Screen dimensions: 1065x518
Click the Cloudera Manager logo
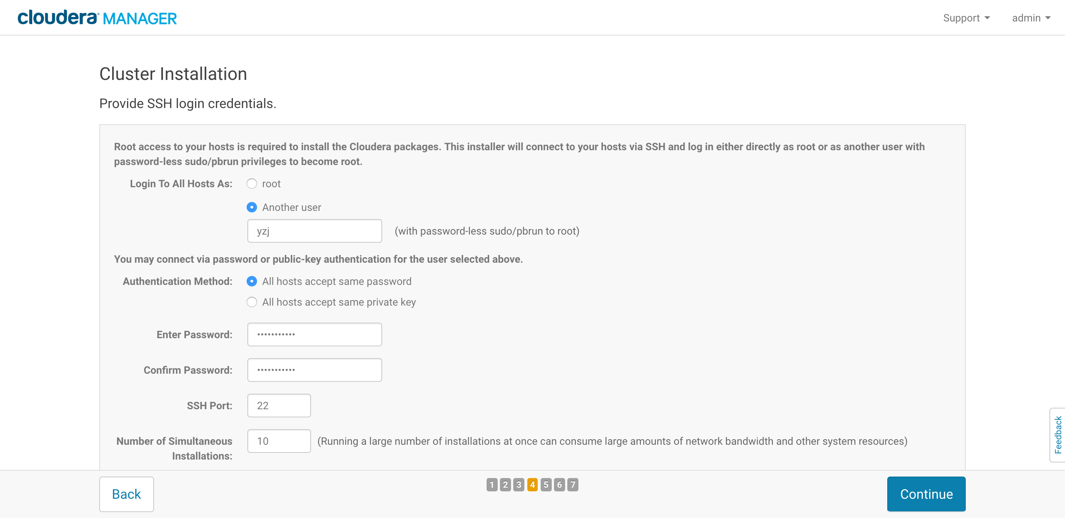point(97,18)
